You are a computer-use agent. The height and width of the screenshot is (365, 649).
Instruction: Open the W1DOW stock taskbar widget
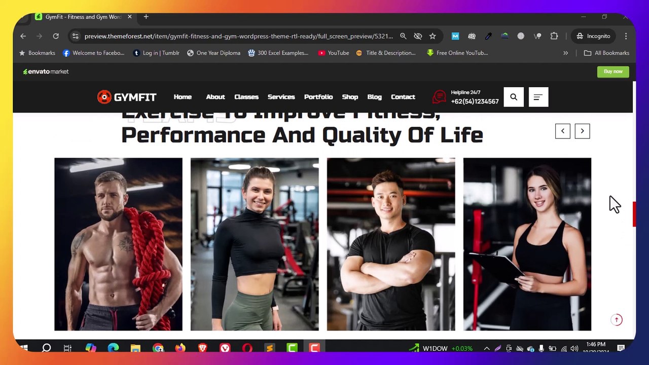[441, 348]
